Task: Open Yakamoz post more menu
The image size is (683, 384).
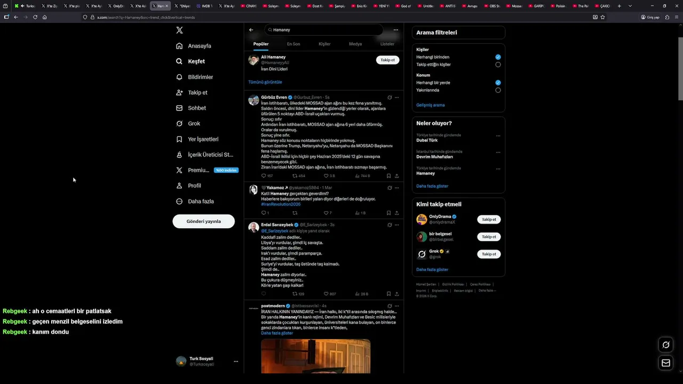Action: click(x=396, y=188)
